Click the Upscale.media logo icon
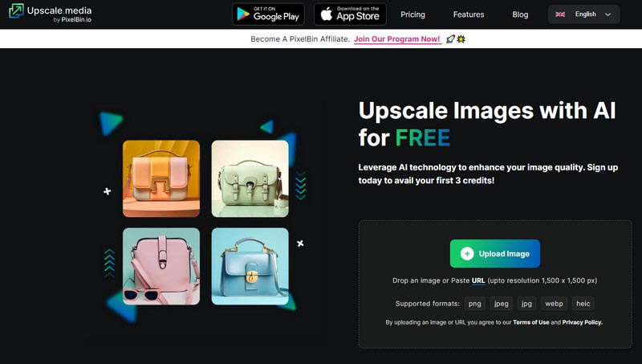This screenshot has height=364, width=642. point(15,14)
